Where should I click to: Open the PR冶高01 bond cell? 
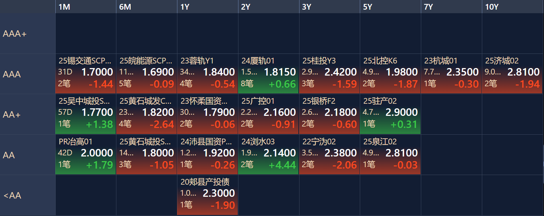(x=86, y=155)
